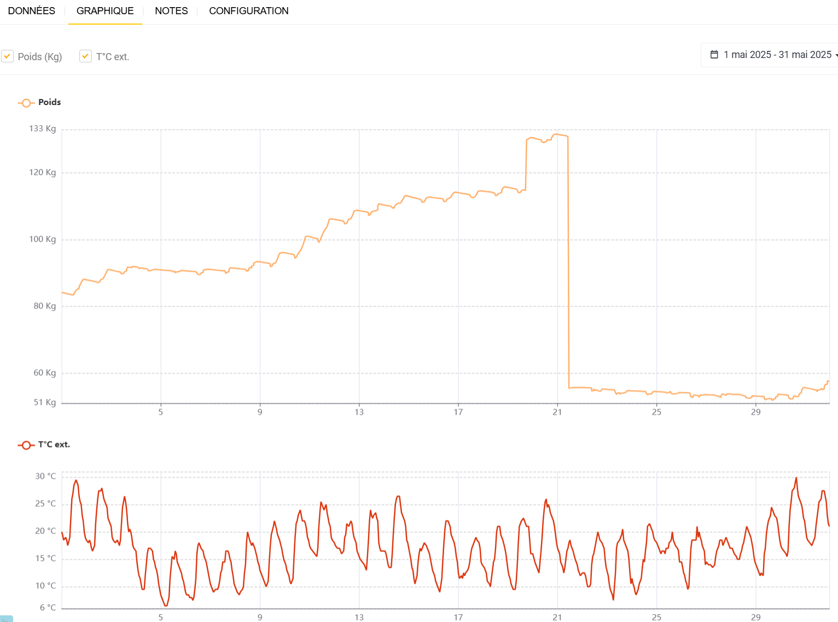Click day 29 tick on the temperature chart
The height and width of the screenshot is (622, 838).
(x=755, y=617)
